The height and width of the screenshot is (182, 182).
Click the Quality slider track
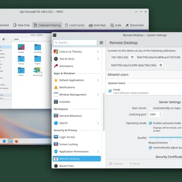click(165, 137)
